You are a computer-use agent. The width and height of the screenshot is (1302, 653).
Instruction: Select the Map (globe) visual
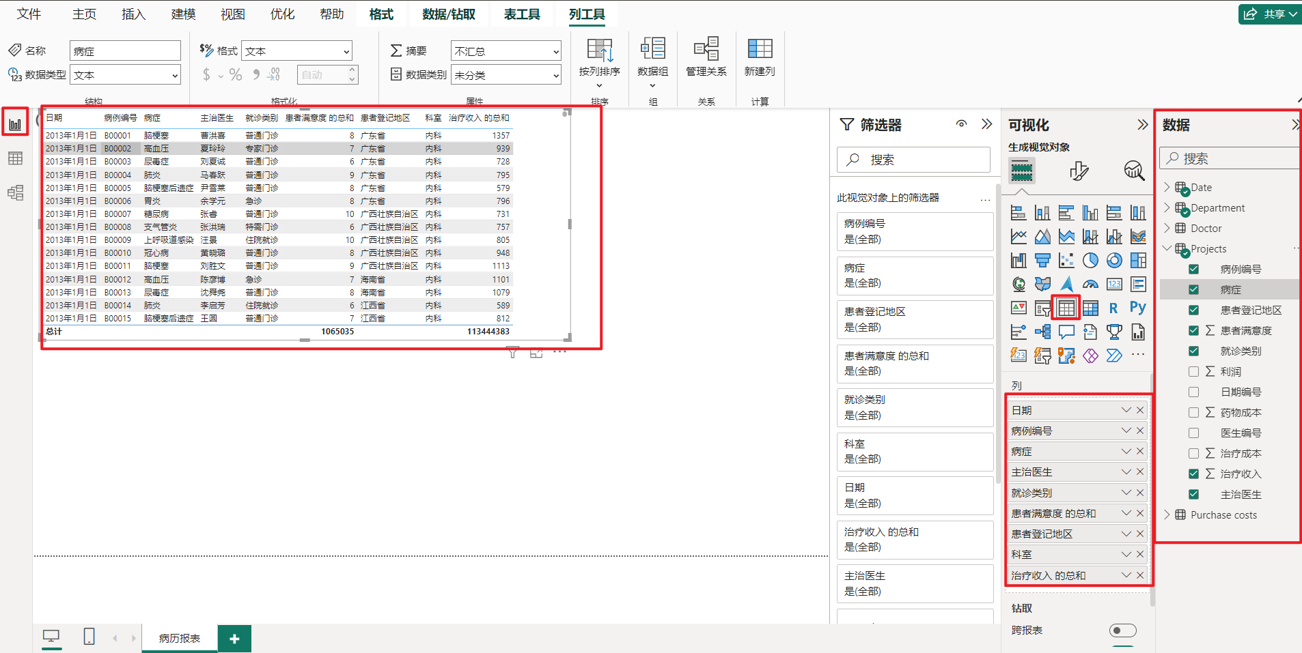pos(1019,284)
